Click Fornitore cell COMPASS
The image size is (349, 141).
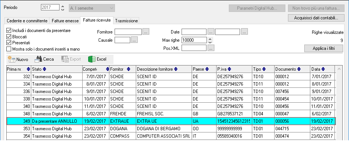(122, 136)
